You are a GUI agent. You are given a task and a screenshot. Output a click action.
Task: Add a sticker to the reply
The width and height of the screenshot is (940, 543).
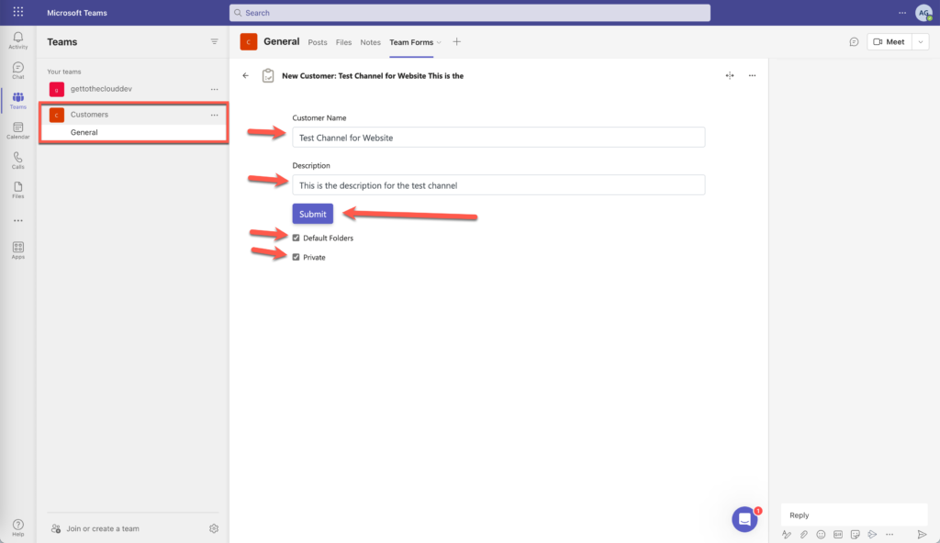[856, 534]
